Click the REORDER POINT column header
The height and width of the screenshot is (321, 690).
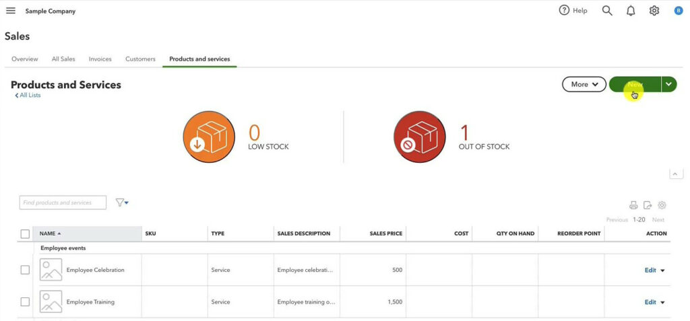click(x=571, y=234)
